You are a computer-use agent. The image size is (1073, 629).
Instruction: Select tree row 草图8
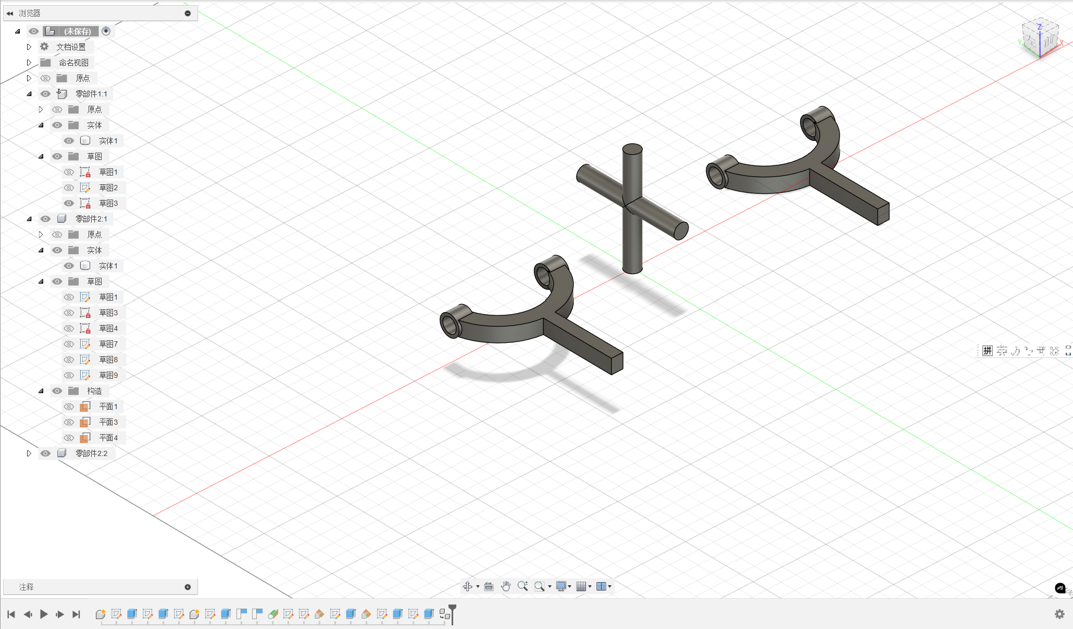click(x=94, y=360)
